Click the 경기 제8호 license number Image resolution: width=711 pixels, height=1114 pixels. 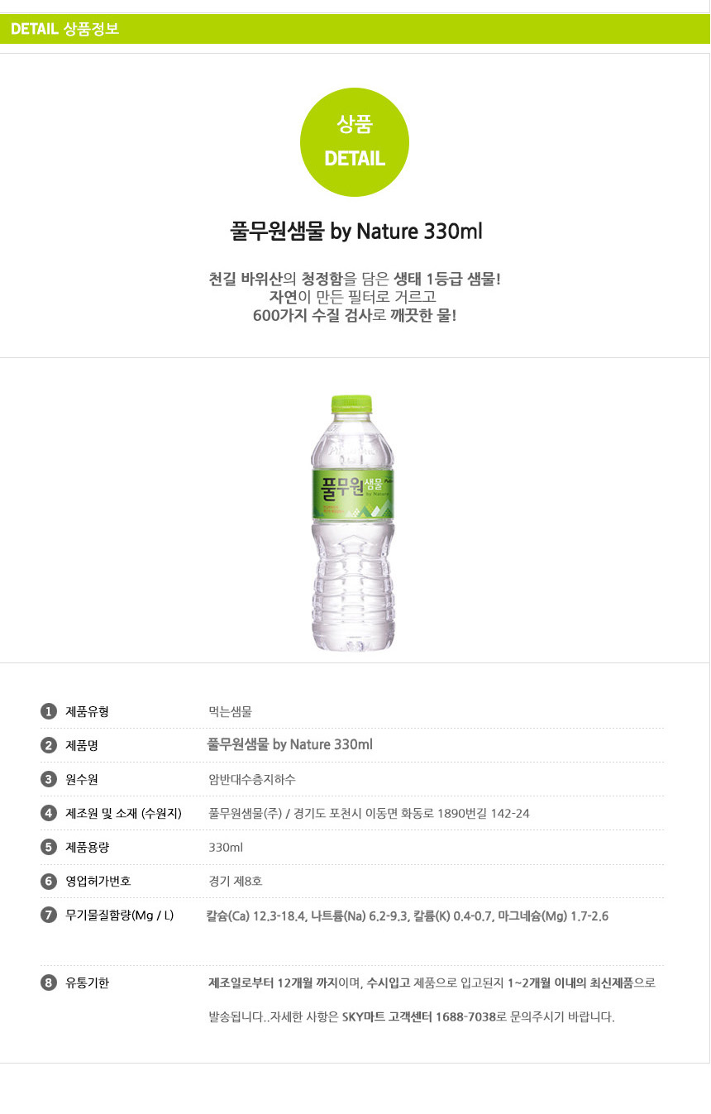[236, 881]
